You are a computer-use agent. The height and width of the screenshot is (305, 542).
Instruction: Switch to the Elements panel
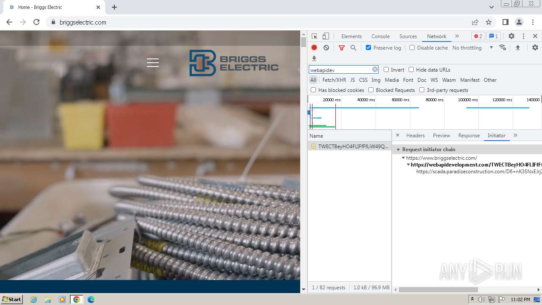[x=351, y=36]
